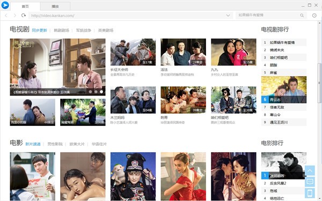322x201 pixels.
Task: Open the 欧美大片 movie category
Action: coord(77,144)
